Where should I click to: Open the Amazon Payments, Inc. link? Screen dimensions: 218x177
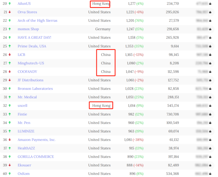(37, 140)
